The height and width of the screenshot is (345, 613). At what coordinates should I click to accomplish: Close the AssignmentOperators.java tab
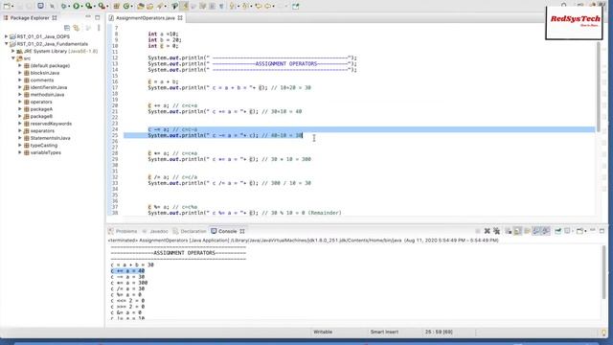tap(180, 17)
